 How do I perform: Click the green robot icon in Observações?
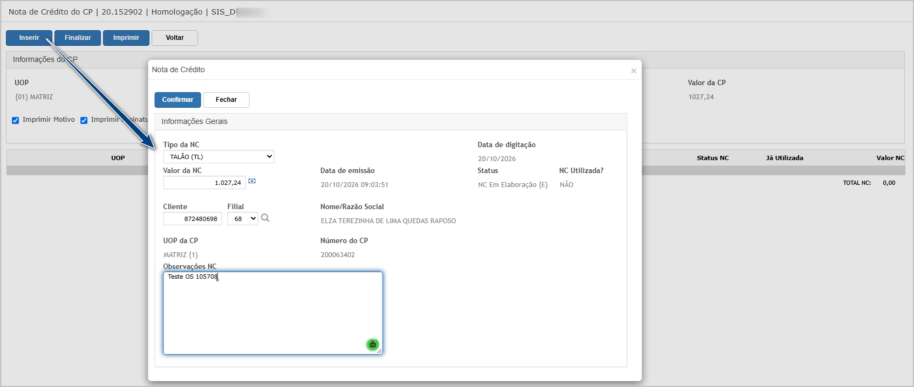point(372,344)
